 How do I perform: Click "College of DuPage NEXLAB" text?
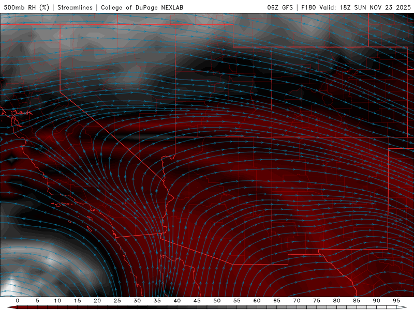point(142,7)
